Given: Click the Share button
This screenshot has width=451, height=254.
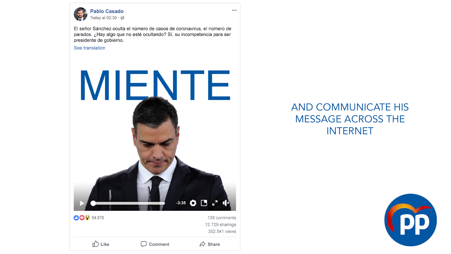Looking at the screenshot, I should (210, 244).
